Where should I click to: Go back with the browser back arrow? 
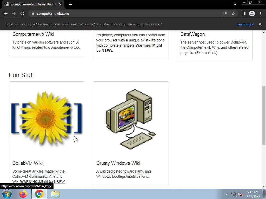pyautogui.click(x=6, y=13)
